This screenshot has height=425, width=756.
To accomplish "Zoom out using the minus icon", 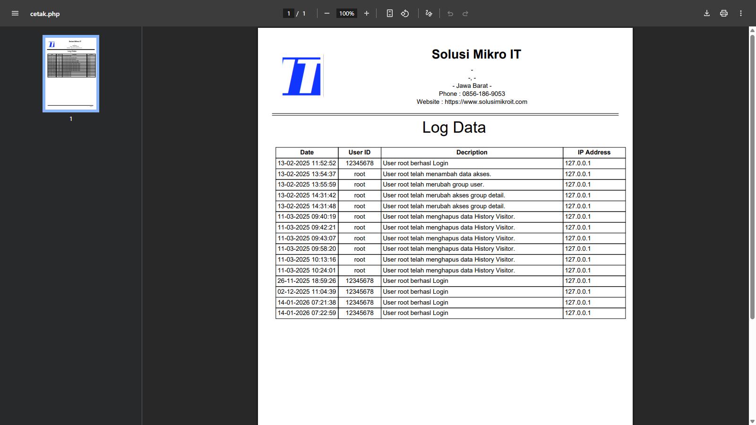I will [326, 13].
